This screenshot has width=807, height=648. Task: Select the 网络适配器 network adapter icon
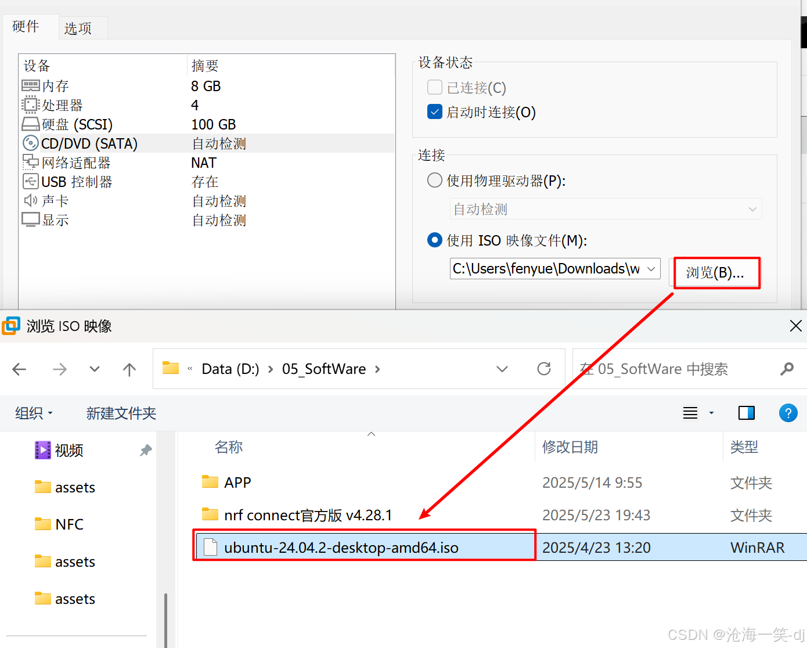(x=31, y=162)
